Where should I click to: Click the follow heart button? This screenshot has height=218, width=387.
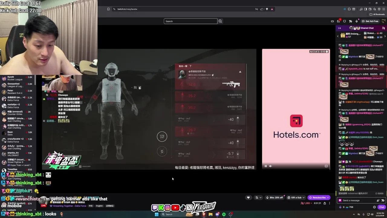click(x=248, y=198)
